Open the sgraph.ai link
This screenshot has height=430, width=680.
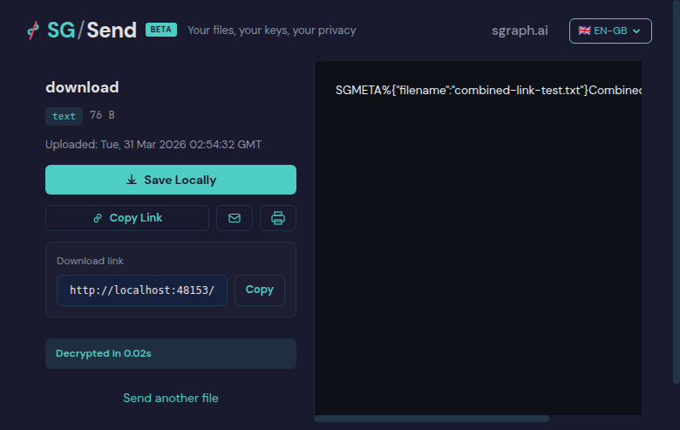[x=520, y=31]
